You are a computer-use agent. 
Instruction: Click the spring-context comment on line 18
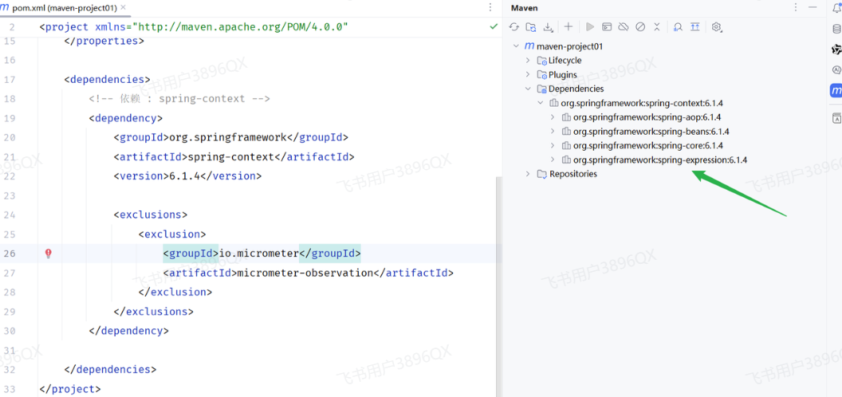coord(179,99)
